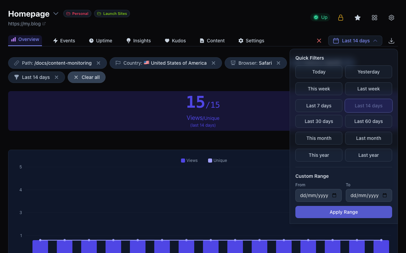Image resolution: width=406 pixels, height=253 pixels.
Task: Click the red X clear date icon
Action: pos(319,41)
